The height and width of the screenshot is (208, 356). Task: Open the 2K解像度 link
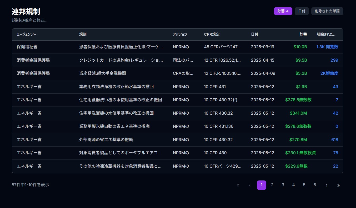click(329, 73)
